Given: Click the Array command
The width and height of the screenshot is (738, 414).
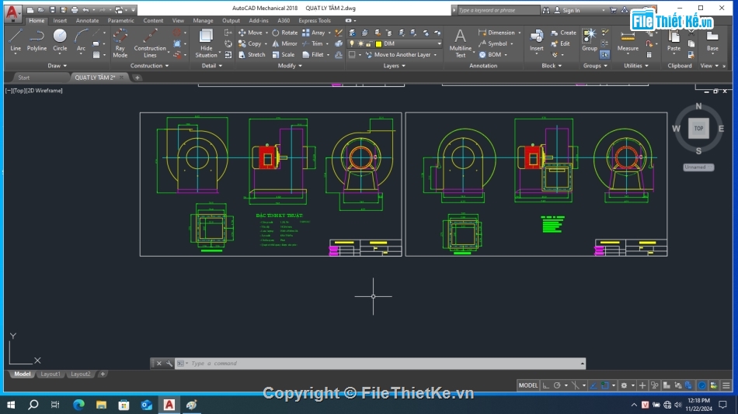Looking at the screenshot, I should coord(314,33).
